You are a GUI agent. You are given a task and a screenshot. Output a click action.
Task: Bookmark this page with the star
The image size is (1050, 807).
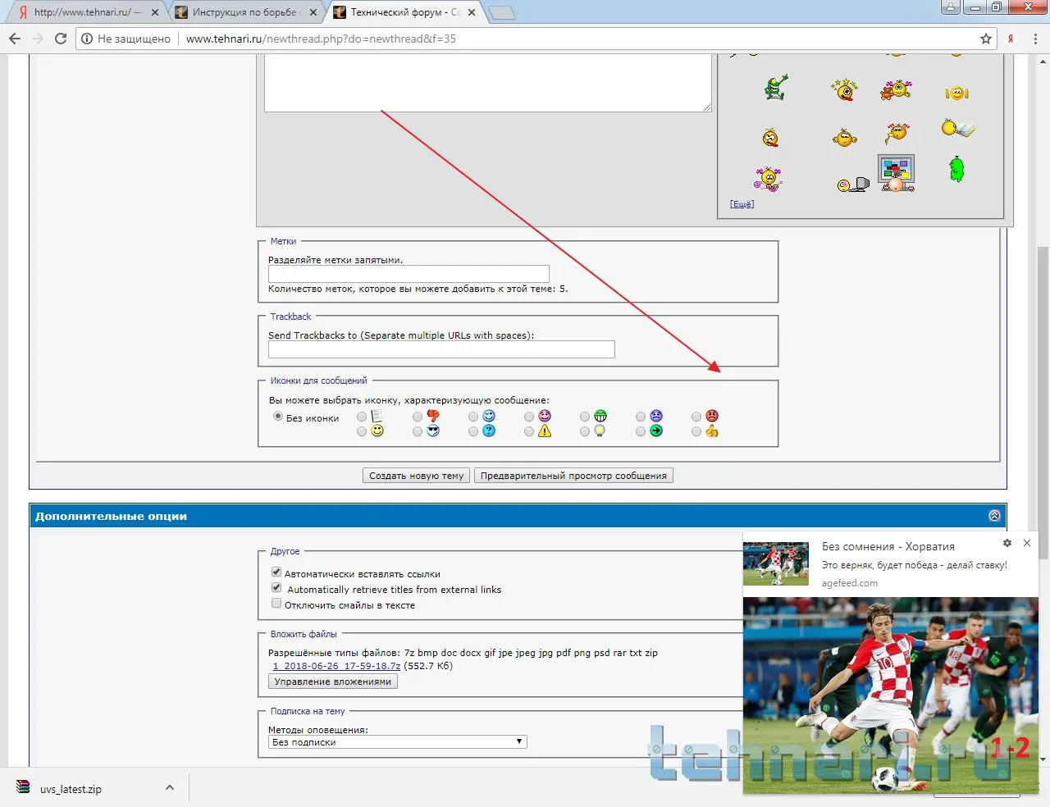[986, 39]
